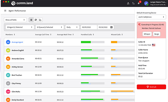Click Average Agent handled calls bar
Screen dimensions: 168x102
[x=93, y=42]
